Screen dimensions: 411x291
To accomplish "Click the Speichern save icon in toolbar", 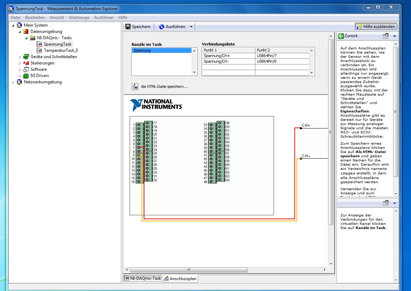I will 128,27.
